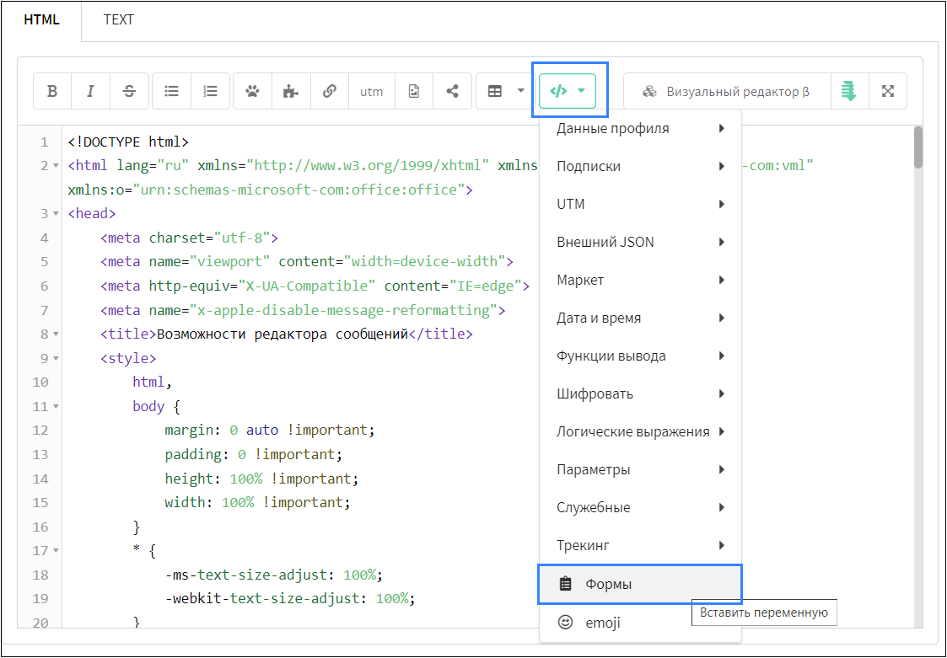Click the insert variable code icon

[558, 91]
